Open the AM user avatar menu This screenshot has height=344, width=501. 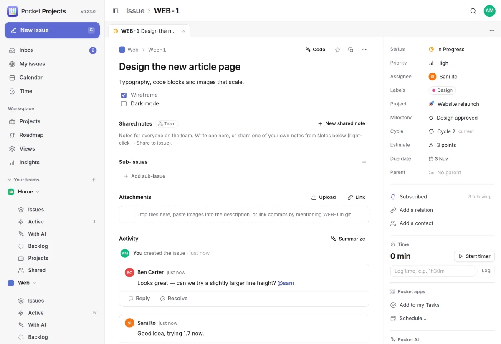489,11
